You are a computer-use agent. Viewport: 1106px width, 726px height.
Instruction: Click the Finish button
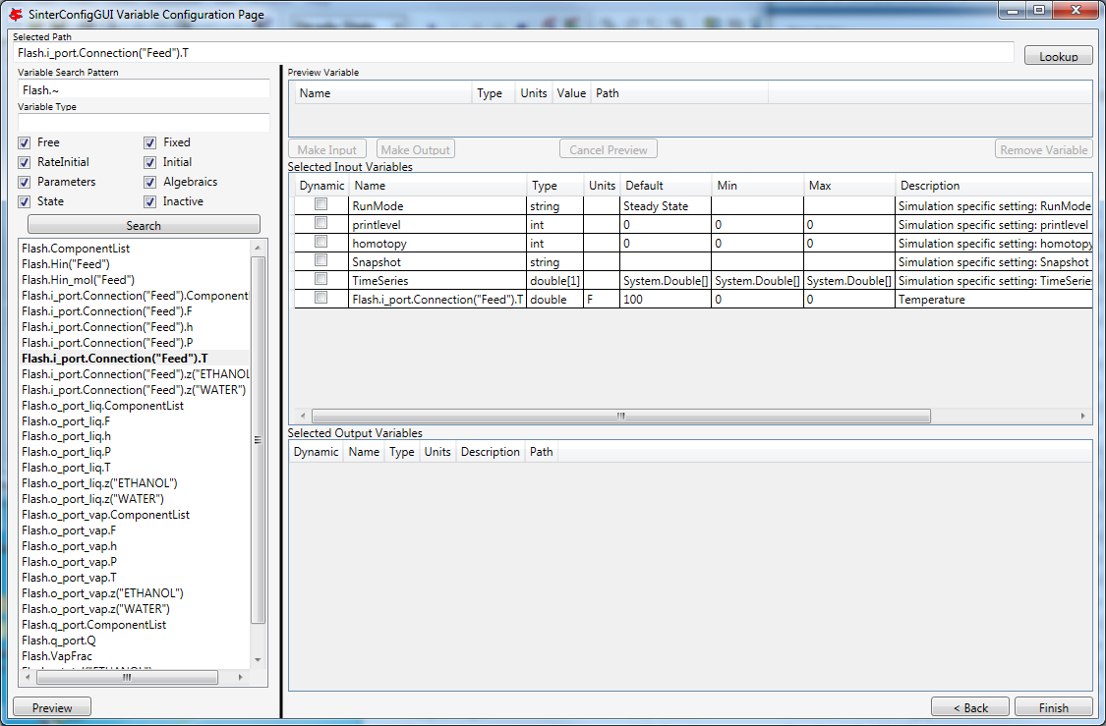(1053, 707)
